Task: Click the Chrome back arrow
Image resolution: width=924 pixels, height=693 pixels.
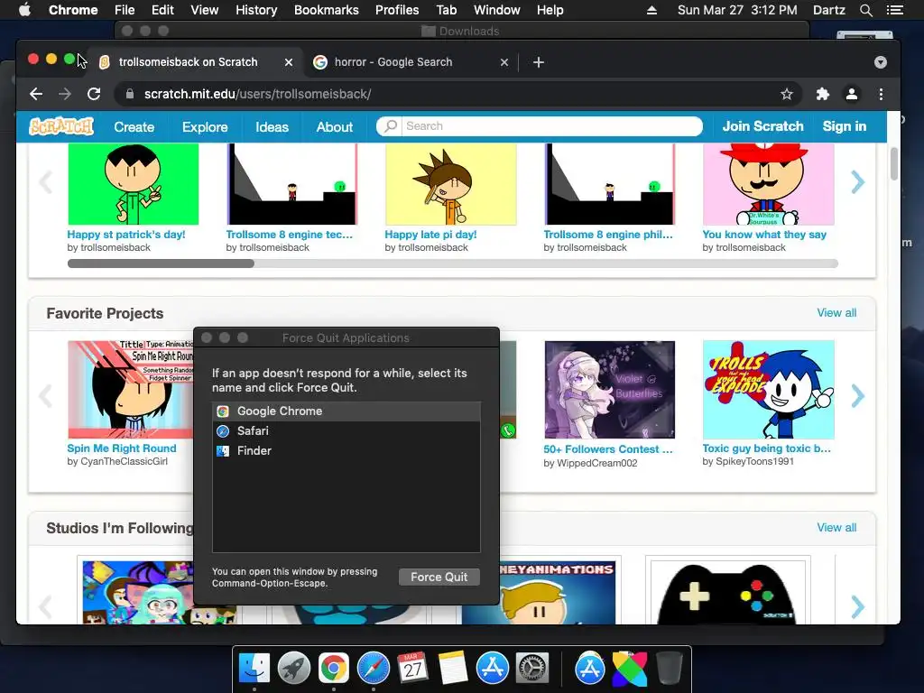Action: pos(36,94)
